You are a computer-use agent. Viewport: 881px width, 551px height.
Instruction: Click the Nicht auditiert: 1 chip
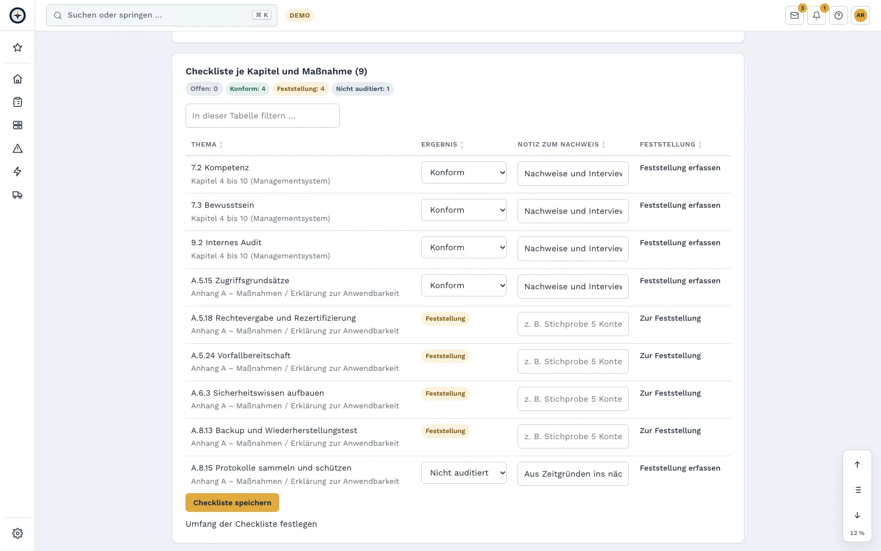tap(362, 89)
